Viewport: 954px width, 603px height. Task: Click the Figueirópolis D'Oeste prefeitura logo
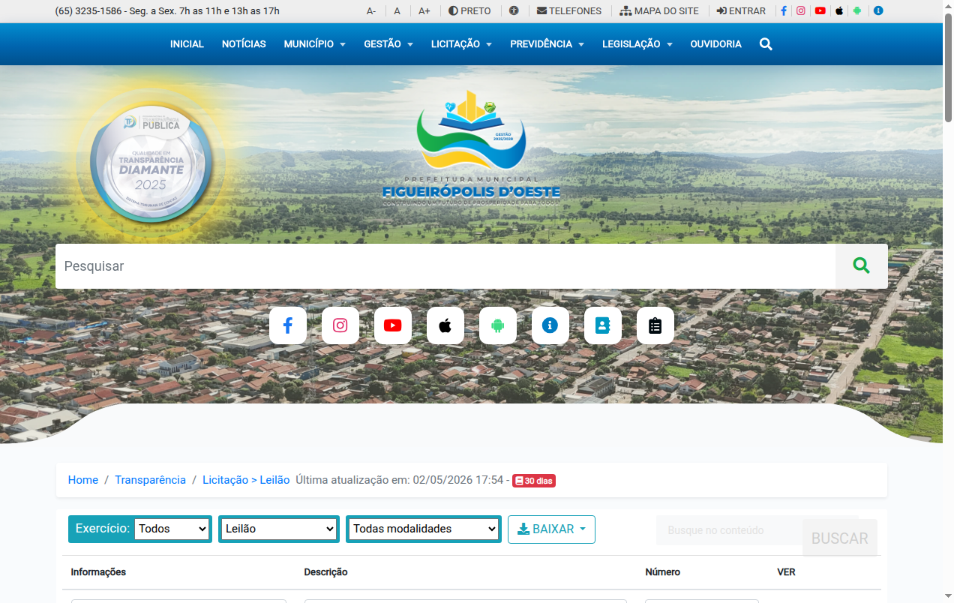(x=471, y=148)
